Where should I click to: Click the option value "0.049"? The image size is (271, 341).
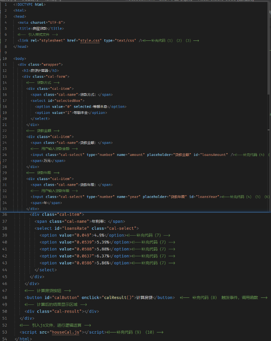pyautogui.click(x=83, y=235)
